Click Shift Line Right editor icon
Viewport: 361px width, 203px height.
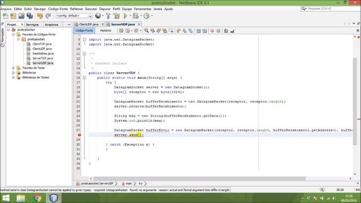tap(204, 30)
